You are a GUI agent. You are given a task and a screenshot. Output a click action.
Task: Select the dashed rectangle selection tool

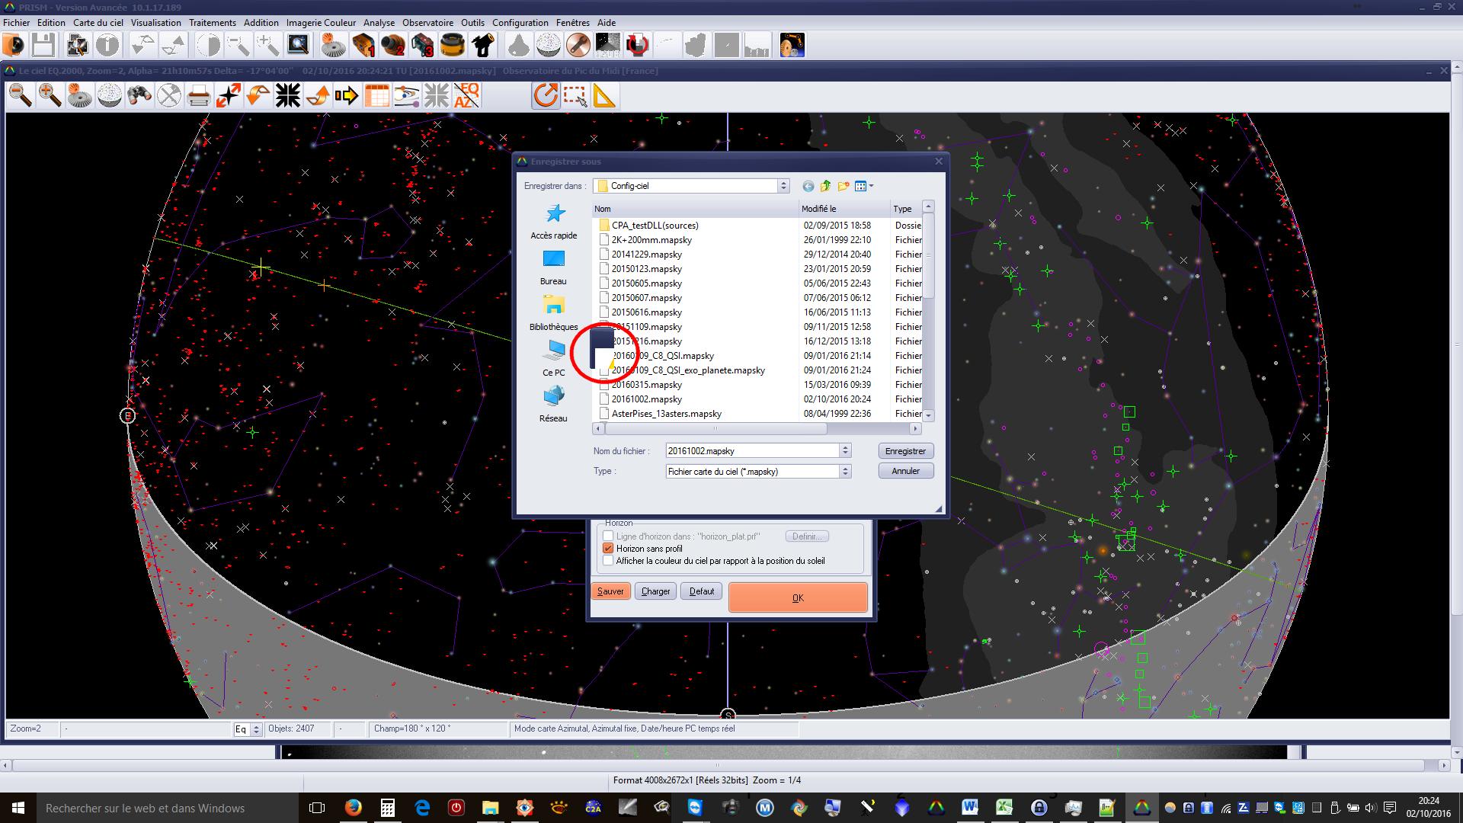coord(575,96)
